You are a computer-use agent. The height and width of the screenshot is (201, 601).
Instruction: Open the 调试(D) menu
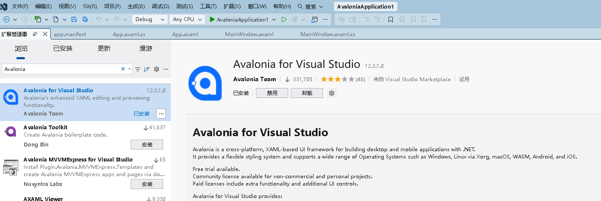point(160,6)
